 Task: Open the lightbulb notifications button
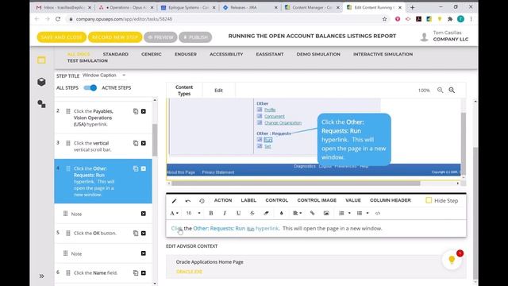click(x=452, y=260)
